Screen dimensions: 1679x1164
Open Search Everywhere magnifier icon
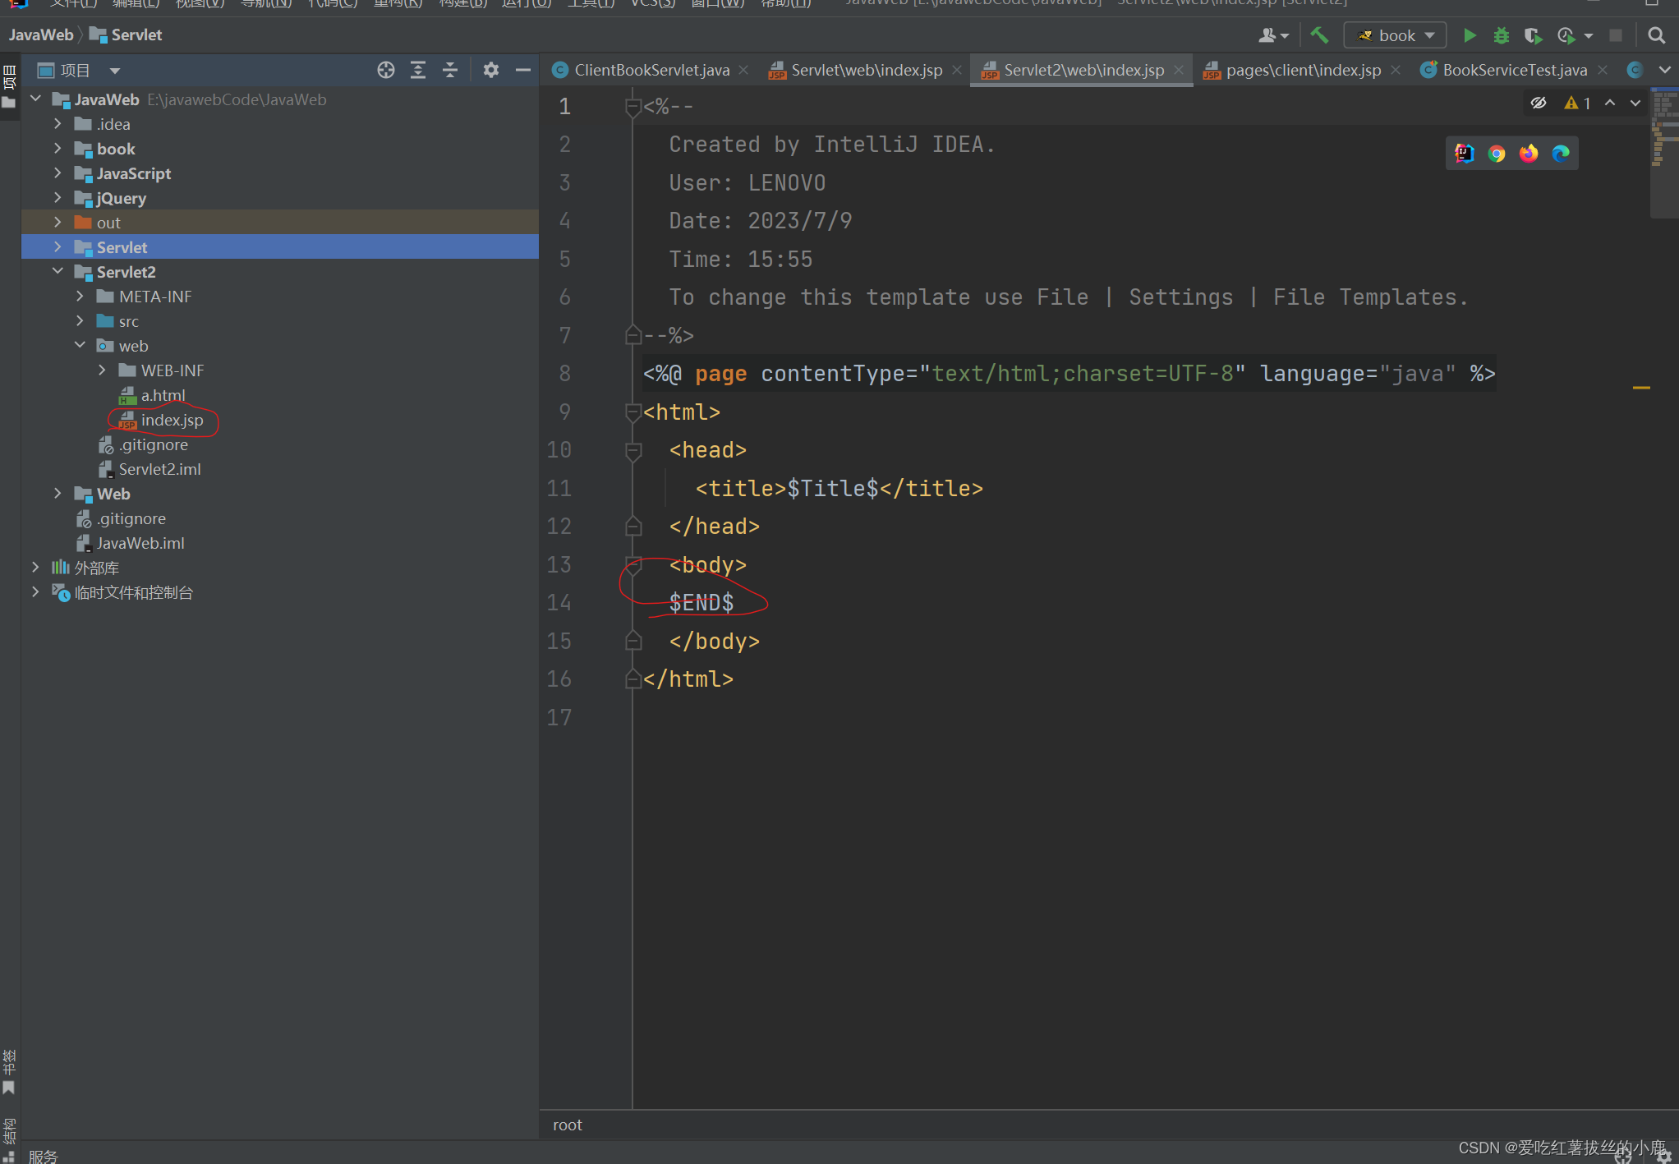coord(1656,35)
